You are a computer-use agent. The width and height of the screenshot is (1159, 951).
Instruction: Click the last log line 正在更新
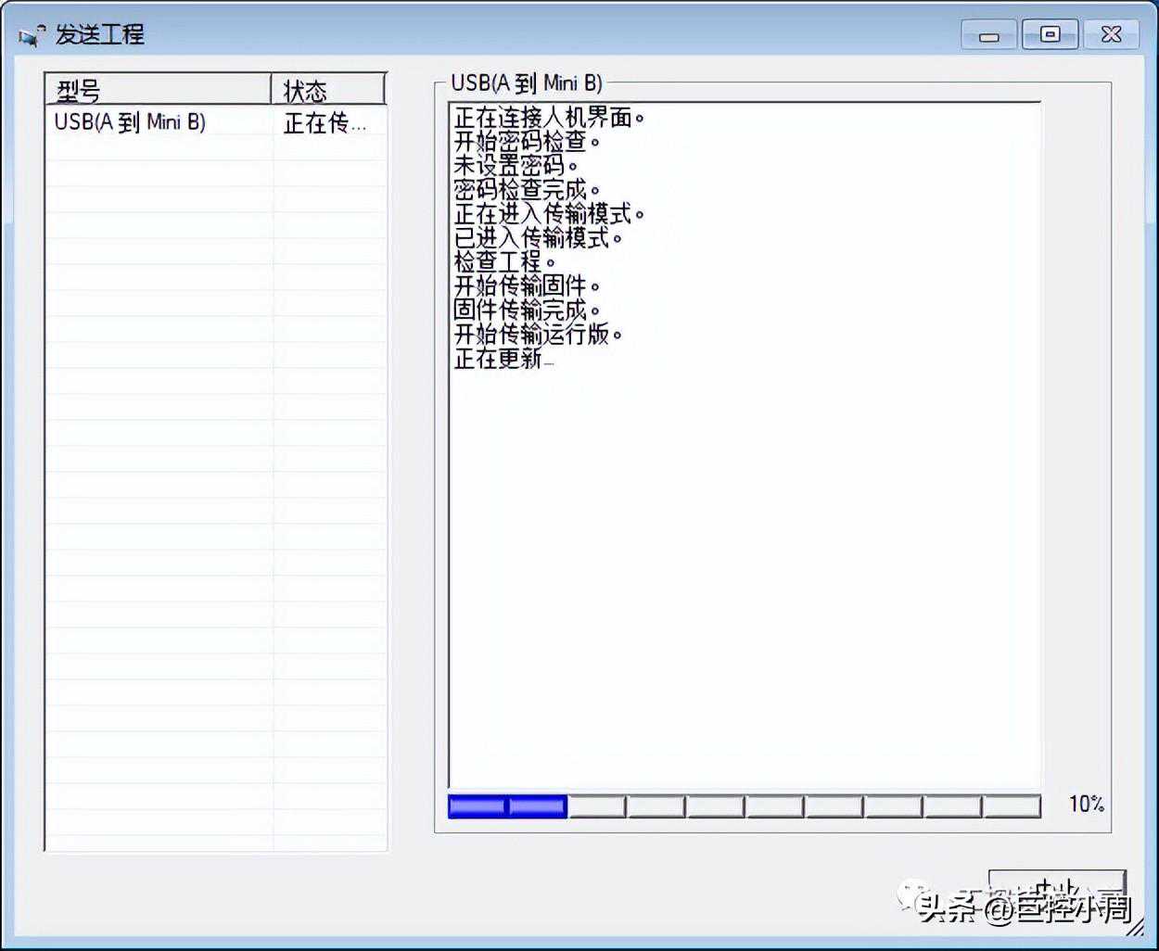[x=501, y=359]
